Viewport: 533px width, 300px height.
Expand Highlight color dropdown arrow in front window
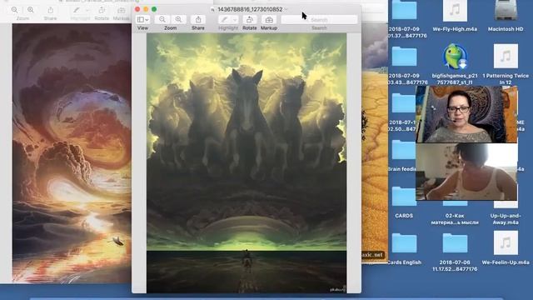pyautogui.click(x=234, y=20)
